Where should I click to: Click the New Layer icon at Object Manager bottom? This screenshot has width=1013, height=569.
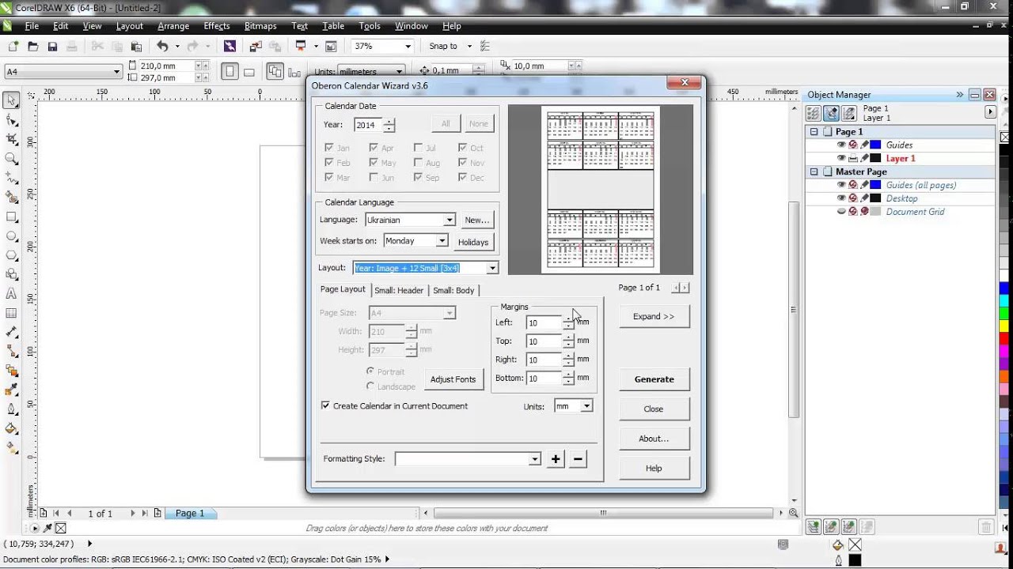(813, 526)
